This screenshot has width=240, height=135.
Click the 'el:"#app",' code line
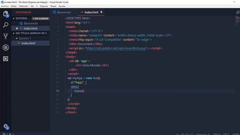coord(78,82)
